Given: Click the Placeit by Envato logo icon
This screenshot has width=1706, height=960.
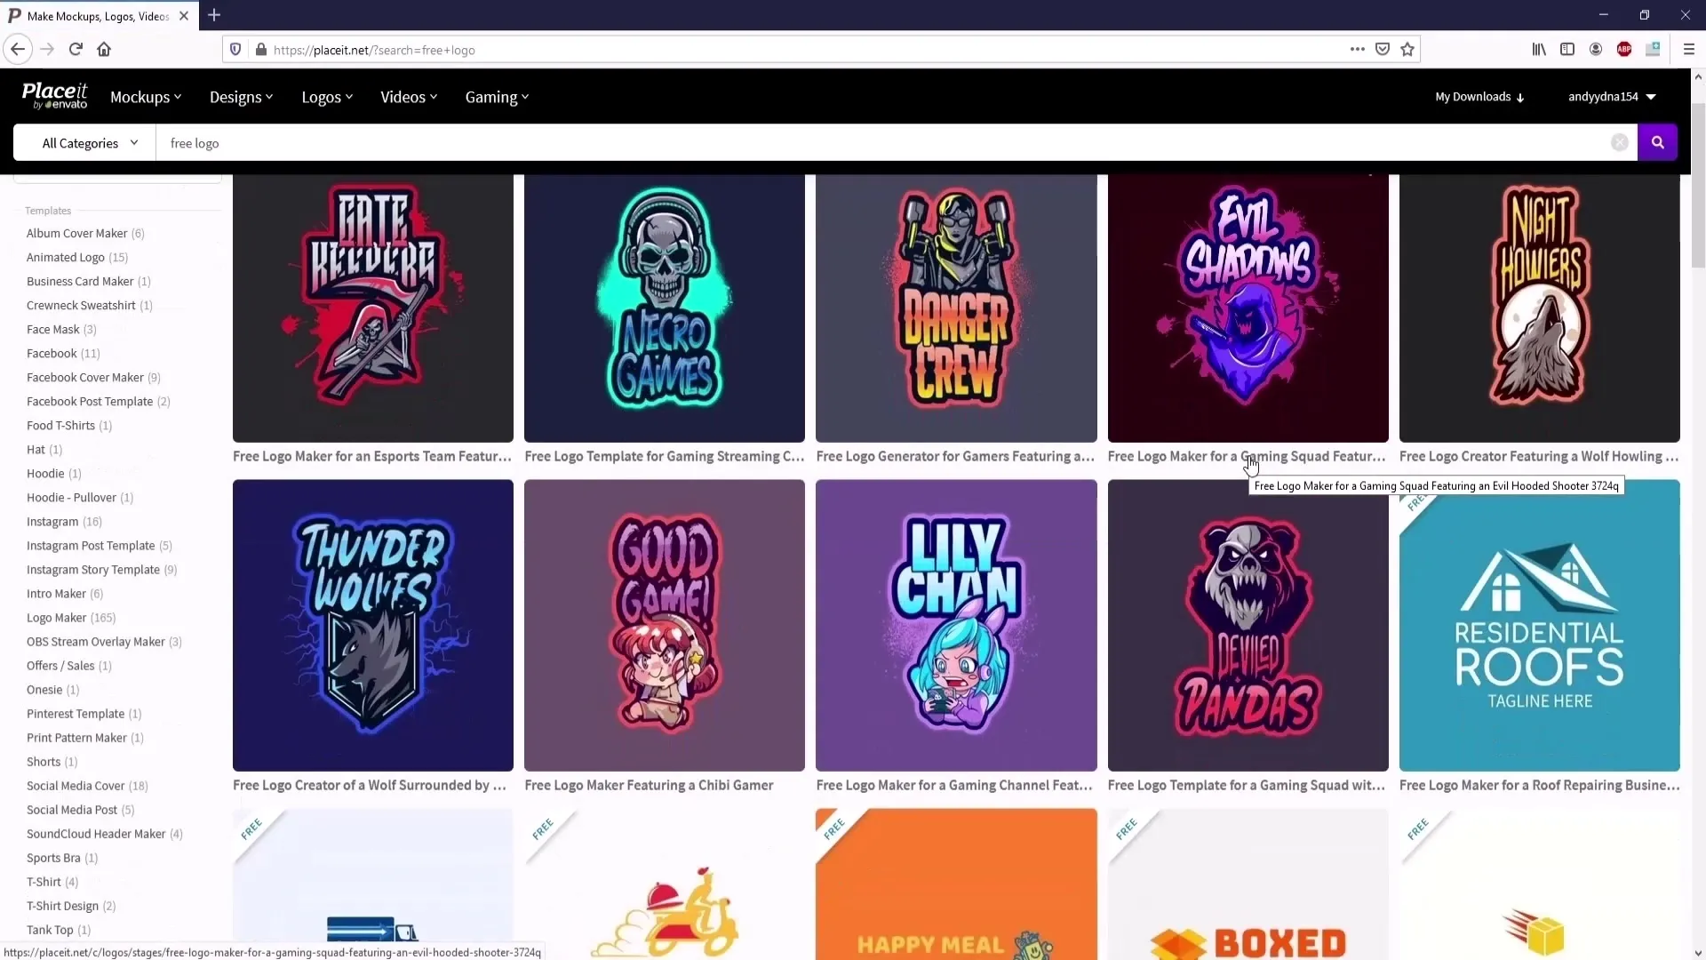Looking at the screenshot, I should coord(54,96).
